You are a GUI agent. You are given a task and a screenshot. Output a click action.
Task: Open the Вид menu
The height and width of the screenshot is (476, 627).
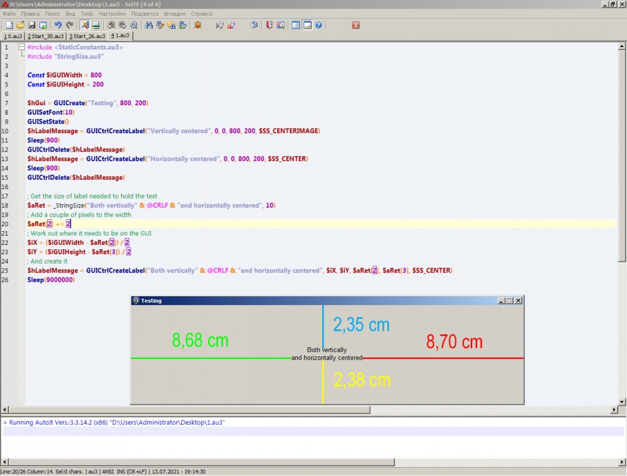[x=70, y=14]
